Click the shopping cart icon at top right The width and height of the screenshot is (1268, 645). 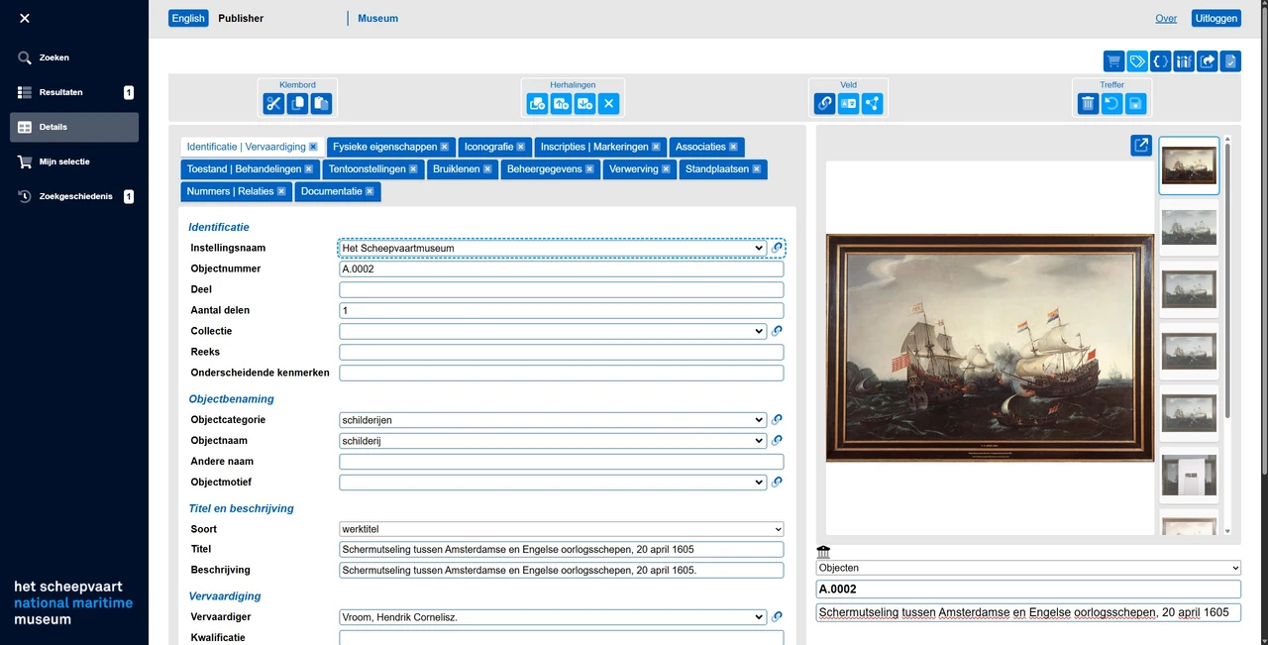click(1113, 61)
